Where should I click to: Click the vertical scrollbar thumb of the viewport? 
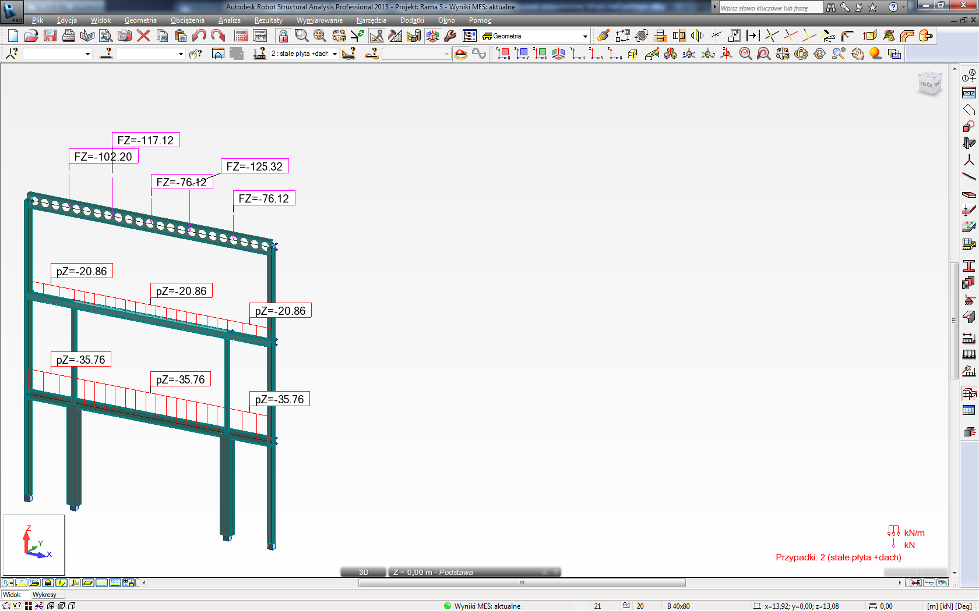point(954,321)
